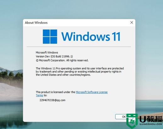Click the Windows 11 four-pane logo
163x129 pixels.
point(50,37)
